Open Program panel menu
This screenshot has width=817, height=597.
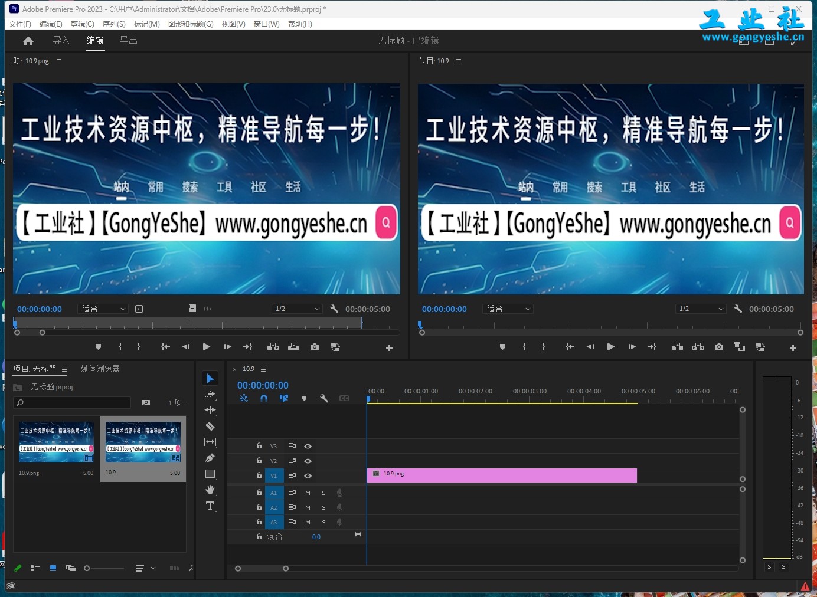click(x=459, y=61)
